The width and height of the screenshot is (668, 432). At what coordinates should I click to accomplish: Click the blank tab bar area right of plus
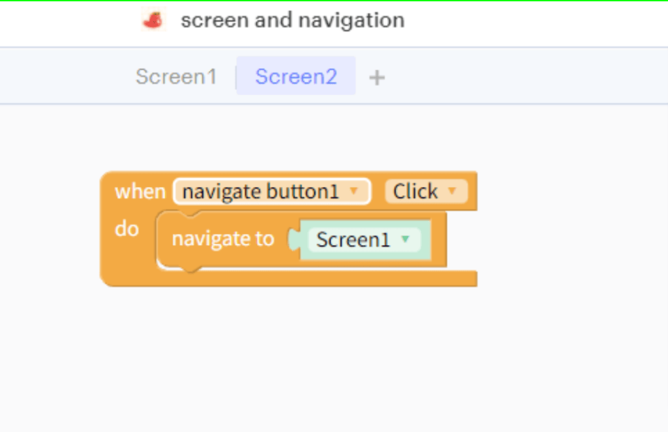click(x=525, y=76)
